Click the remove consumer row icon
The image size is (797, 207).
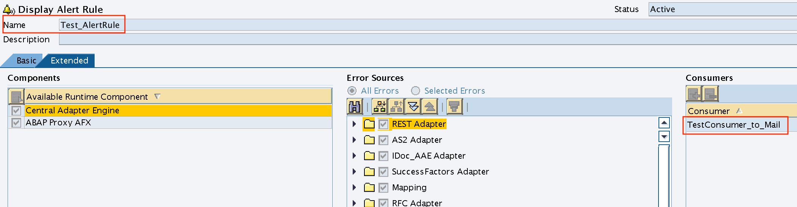click(711, 94)
